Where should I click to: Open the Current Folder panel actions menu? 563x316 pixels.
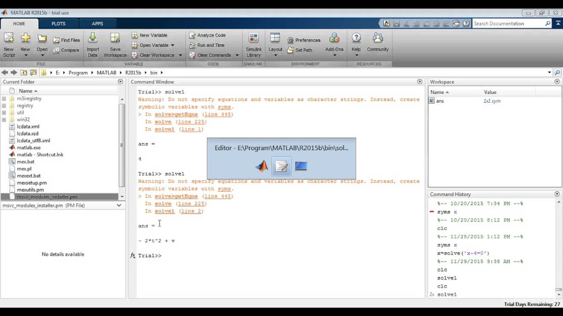(x=121, y=82)
